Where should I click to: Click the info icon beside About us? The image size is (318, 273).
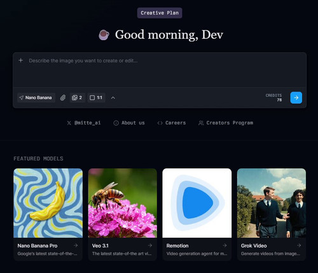click(116, 123)
